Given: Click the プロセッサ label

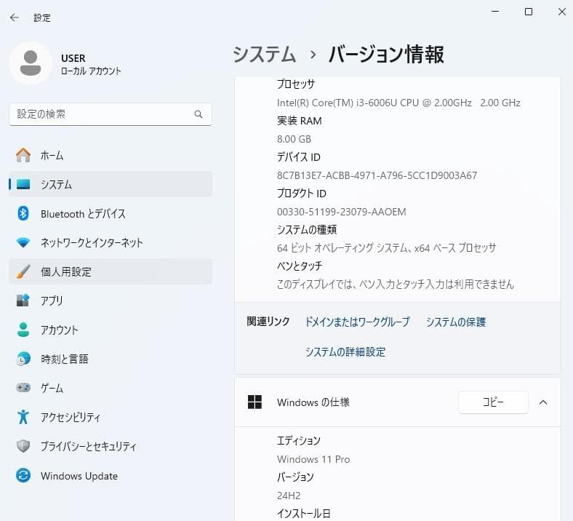Looking at the screenshot, I should click(296, 84).
